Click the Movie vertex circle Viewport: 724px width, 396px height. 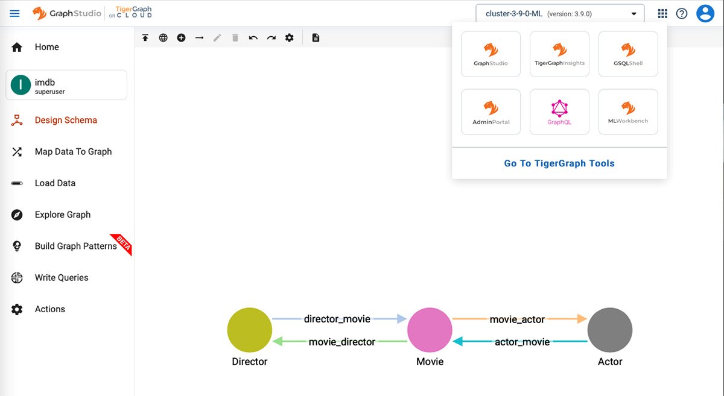pyautogui.click(x=430, y=330)
